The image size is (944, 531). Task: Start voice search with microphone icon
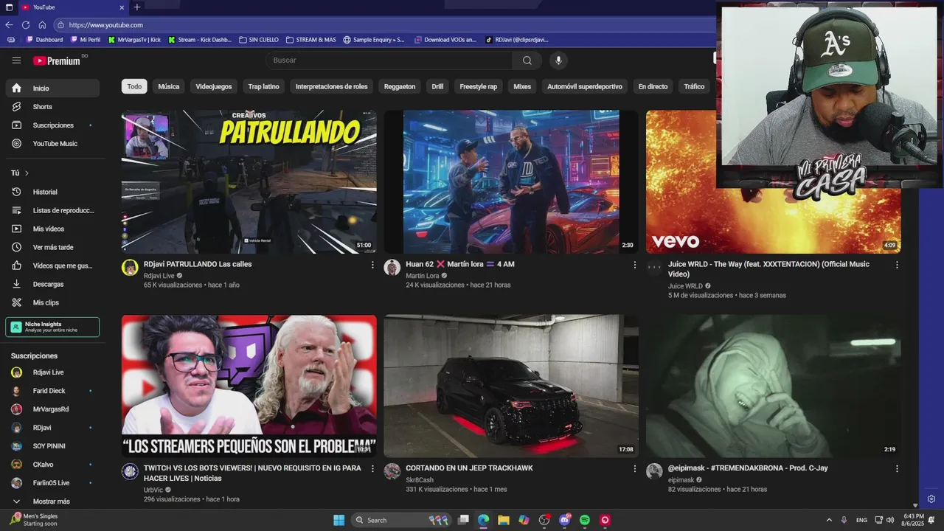click(x=558, y=60)
